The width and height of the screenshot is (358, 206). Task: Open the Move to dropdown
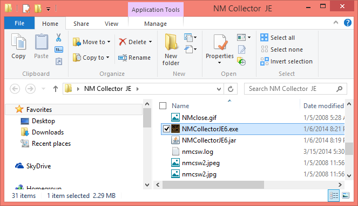[x=92, y=42]
